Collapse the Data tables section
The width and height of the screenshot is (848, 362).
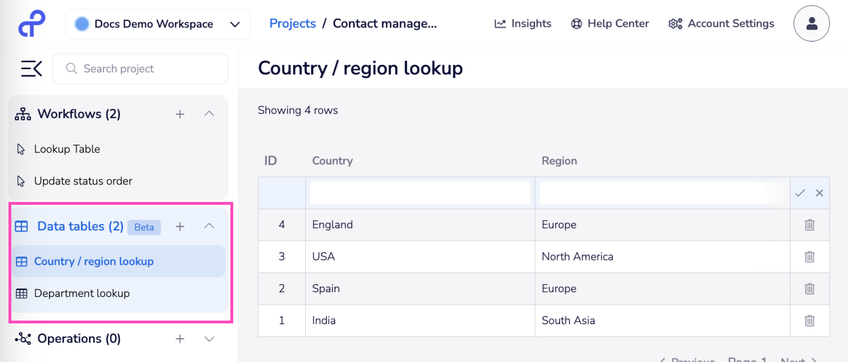tap(209, 226)
